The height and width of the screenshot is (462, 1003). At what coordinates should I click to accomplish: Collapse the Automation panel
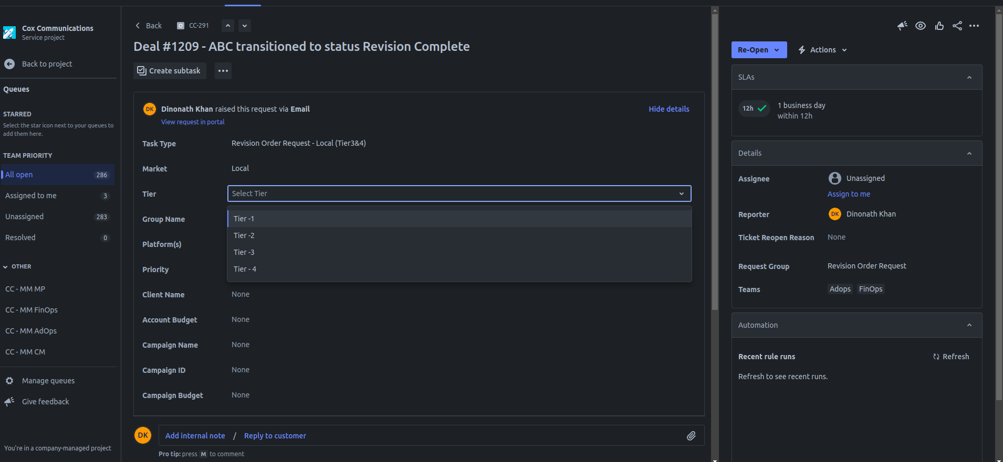969,325
